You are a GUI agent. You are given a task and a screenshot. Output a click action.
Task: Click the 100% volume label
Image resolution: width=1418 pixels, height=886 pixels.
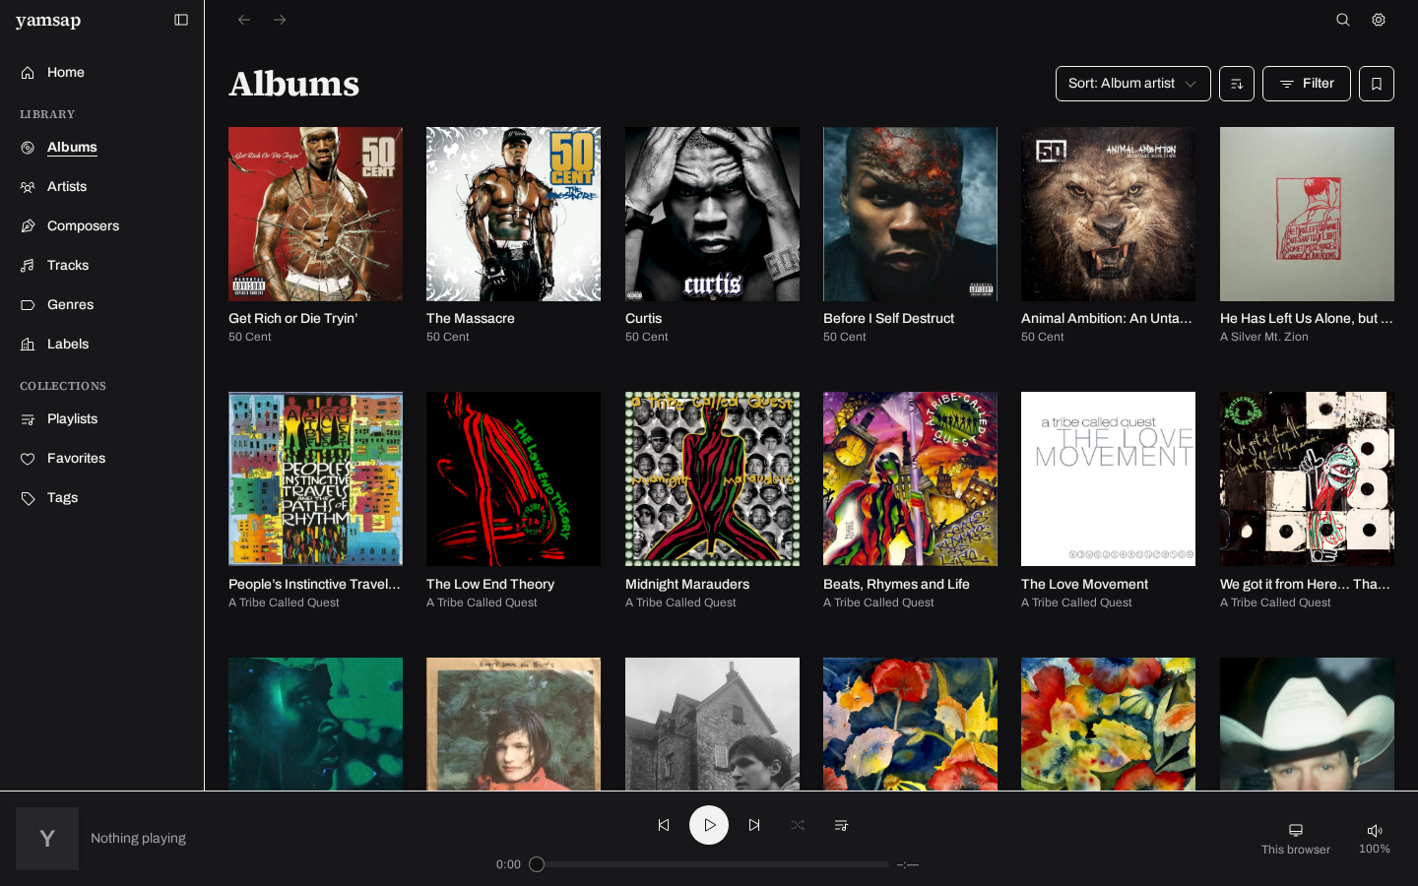[1375, 849]
